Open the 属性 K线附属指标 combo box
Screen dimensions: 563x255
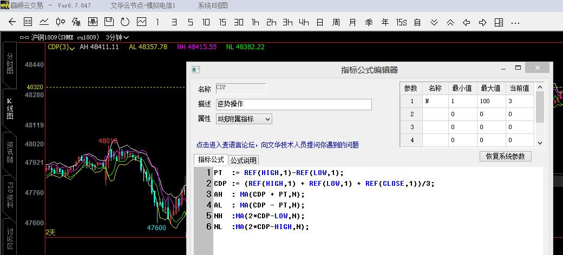coord(244,119)
